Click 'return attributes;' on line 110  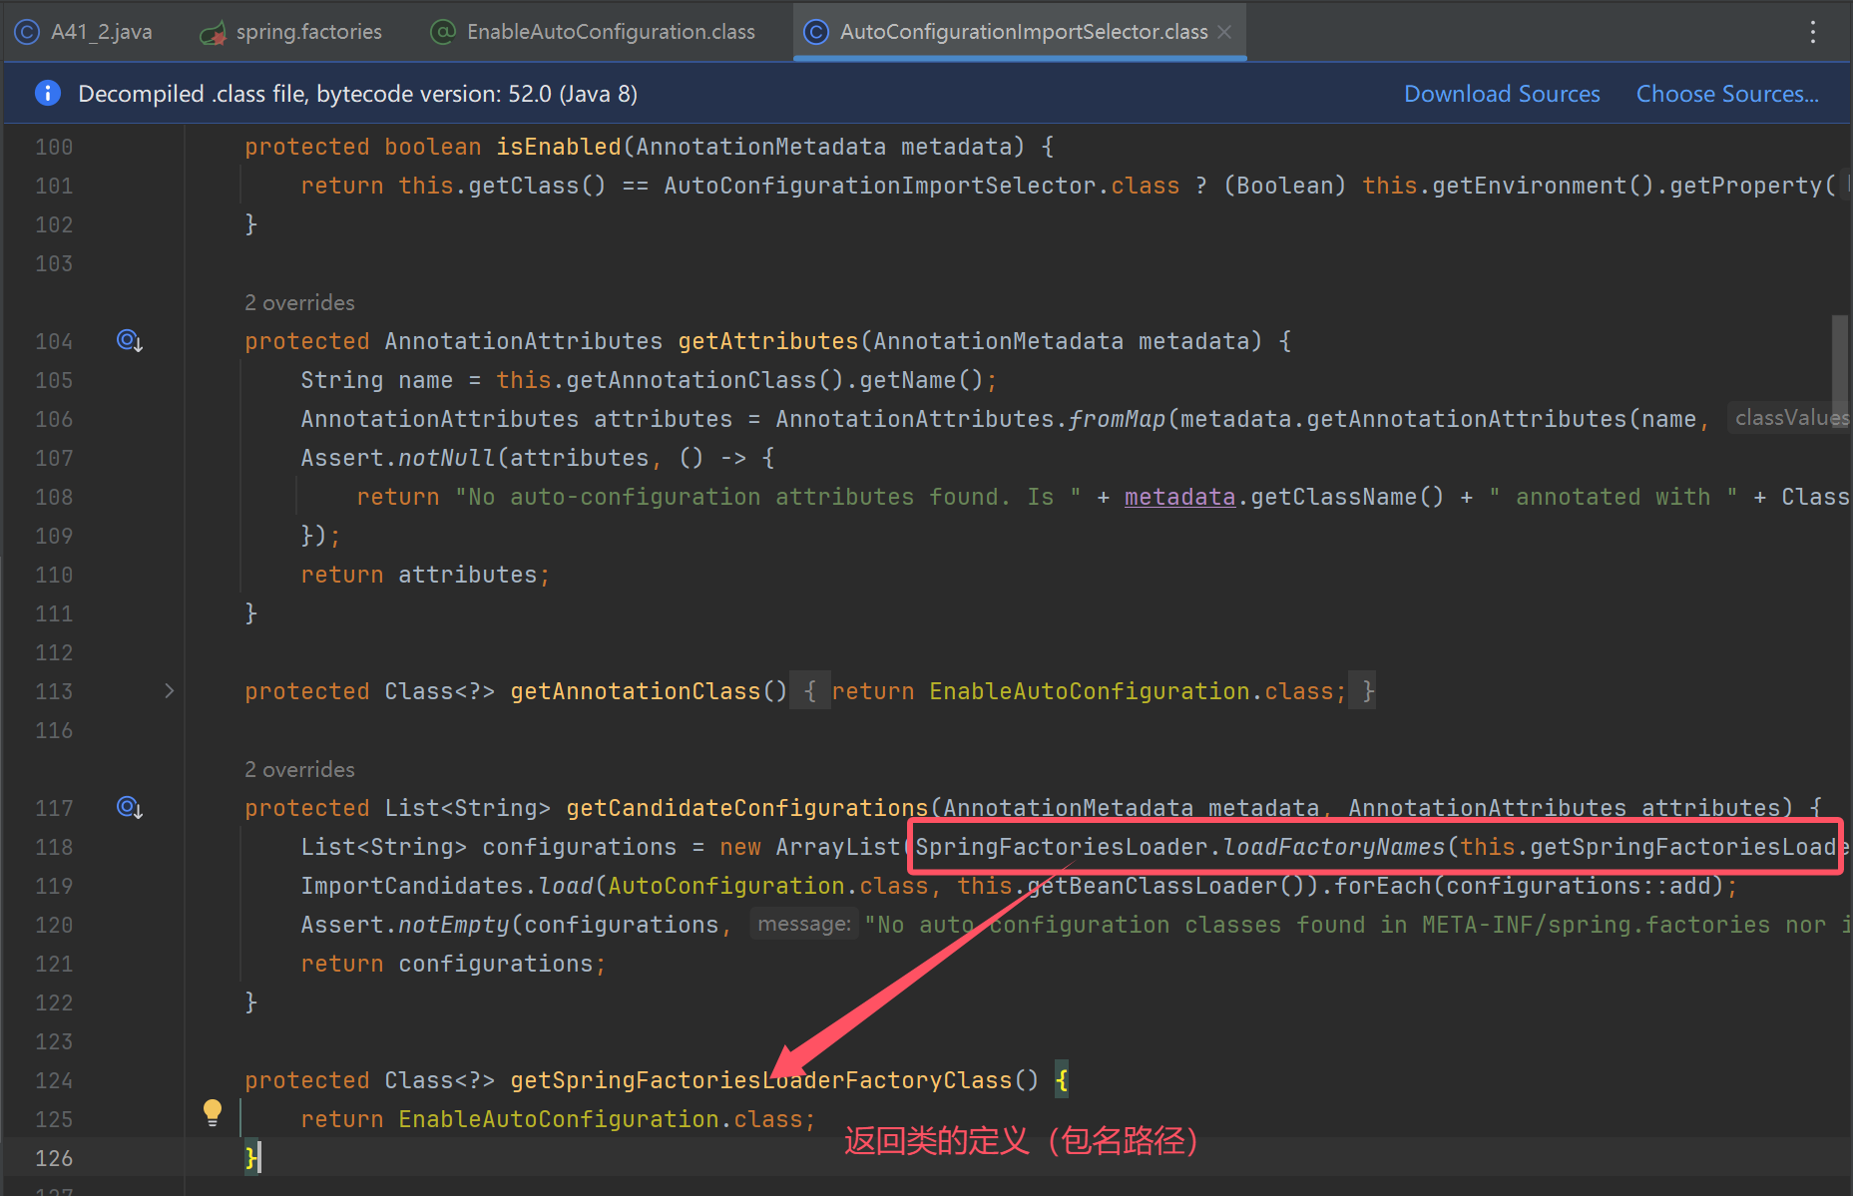click(425, 575)
